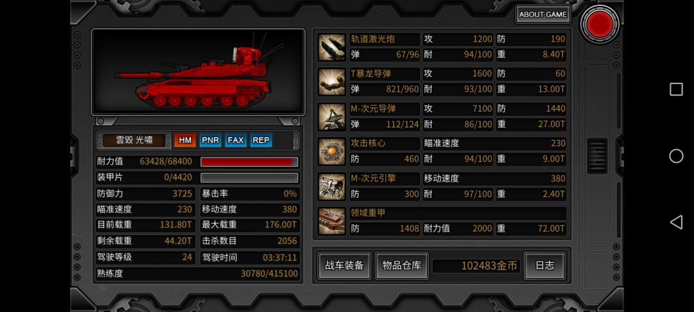Image resolution: width=694 pixels, height=312 pixels.
Task: Tap the M-次元导弹 launcher icon
Action: 332,117
